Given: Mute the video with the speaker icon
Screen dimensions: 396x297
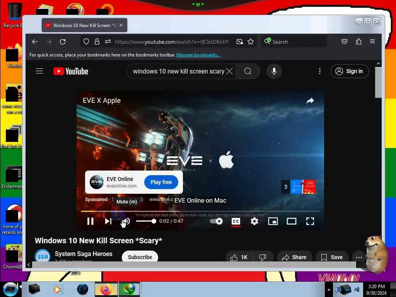Looking at the screenshot, I should [x=126, y=221].
